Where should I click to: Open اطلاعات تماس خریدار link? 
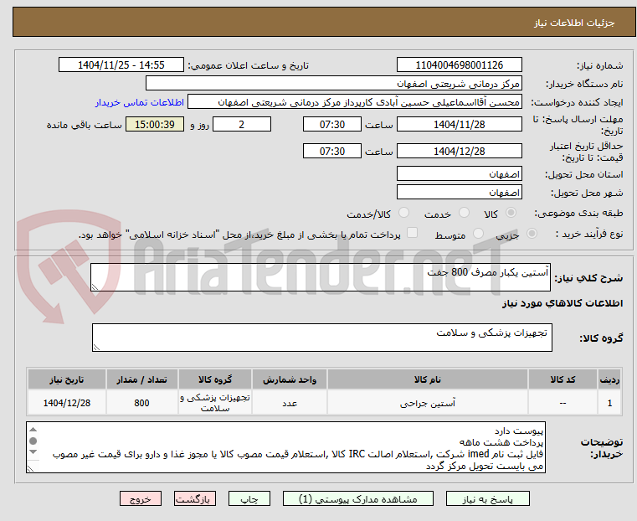click(x=140, y=102)
